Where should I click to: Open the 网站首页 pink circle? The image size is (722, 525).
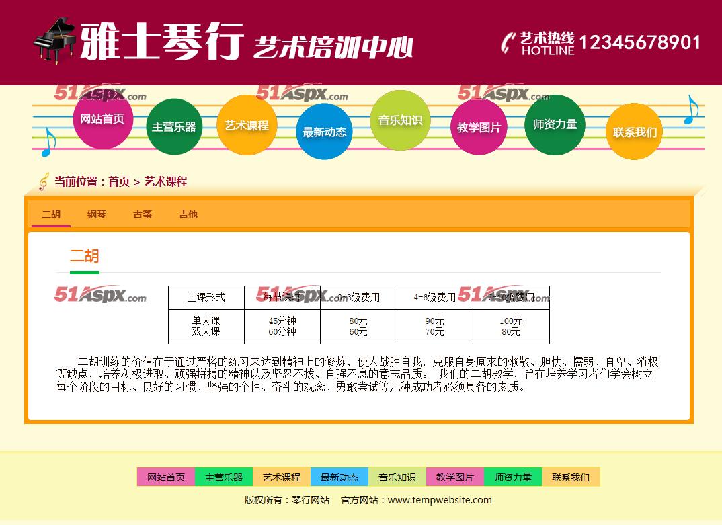point(103,119)
